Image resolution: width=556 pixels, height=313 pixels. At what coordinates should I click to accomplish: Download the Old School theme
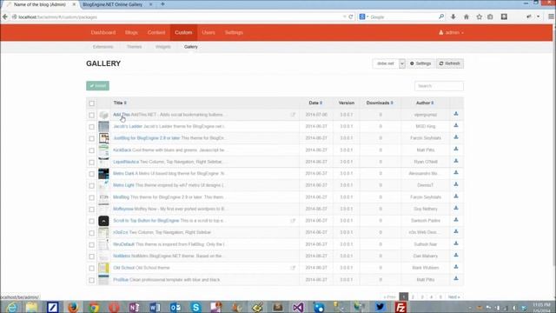coord(456,267)
